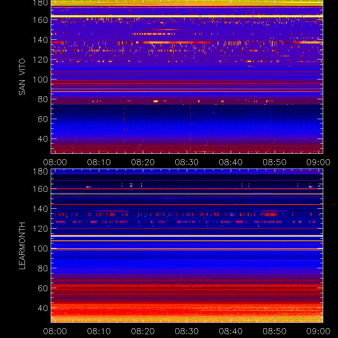Select the 80 tick label on Learmonth plot
The width and height of the screenshot is (338, 338).
[x=43, y=268]
